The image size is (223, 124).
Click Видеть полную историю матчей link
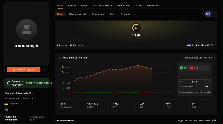[x=196, y=121]
